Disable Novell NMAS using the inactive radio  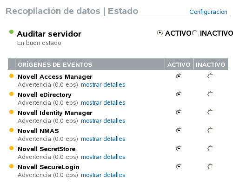coord(210,130)
